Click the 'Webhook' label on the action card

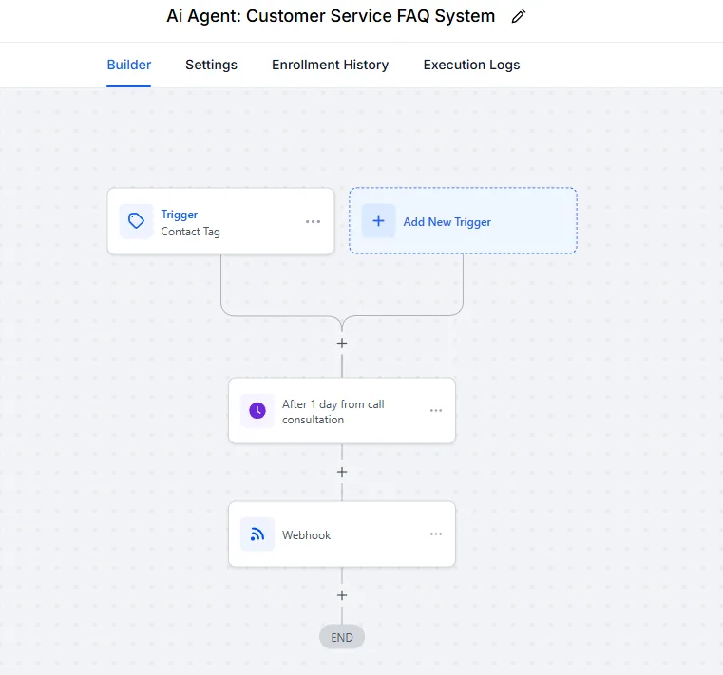pyautogui.click(x=306, y=534)
